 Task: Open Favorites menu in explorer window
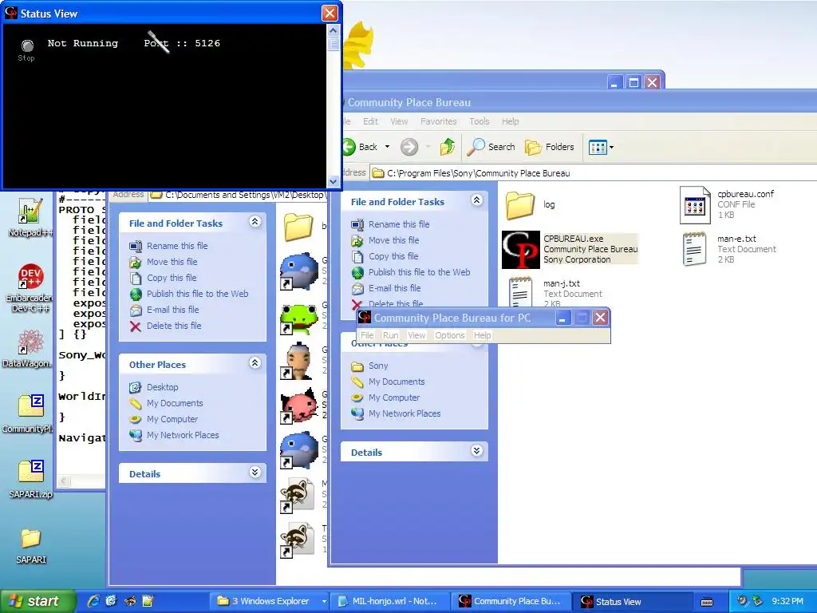pos(438,121)
